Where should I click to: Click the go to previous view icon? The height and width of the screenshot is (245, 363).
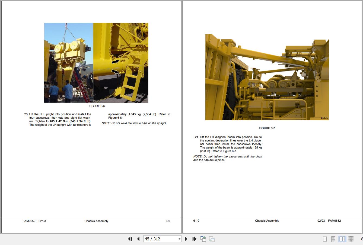[203, 239]
